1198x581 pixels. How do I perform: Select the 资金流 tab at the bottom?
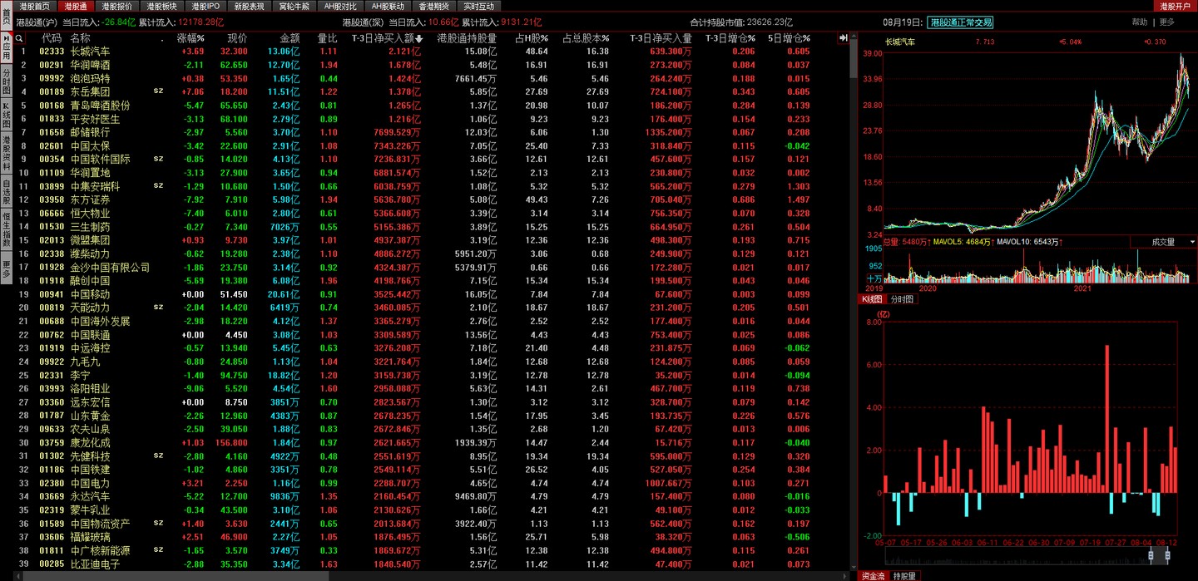coord(873,575)
